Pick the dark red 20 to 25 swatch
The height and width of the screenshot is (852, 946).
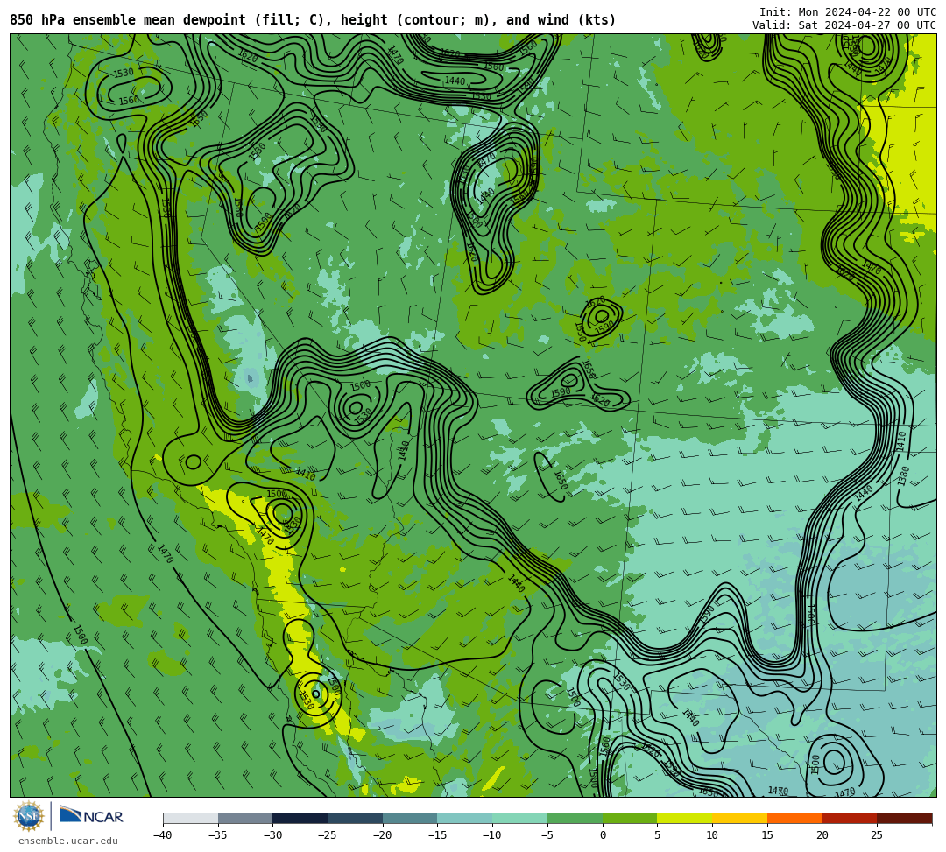[850, 818]
